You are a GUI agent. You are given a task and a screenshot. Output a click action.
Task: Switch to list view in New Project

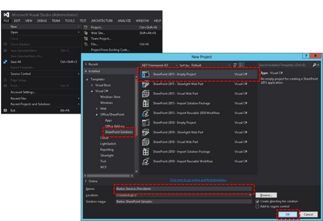(241, 65)
